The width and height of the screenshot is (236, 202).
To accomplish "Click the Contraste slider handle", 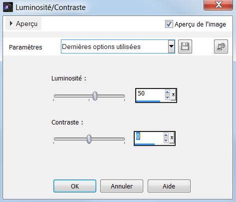I will (x=89, y=139).
